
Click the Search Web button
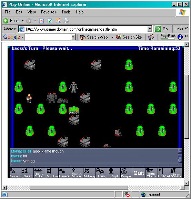coord(94,37)
